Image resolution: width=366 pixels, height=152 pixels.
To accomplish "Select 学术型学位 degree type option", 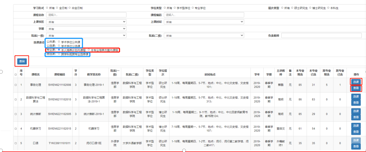I will 175,8.
